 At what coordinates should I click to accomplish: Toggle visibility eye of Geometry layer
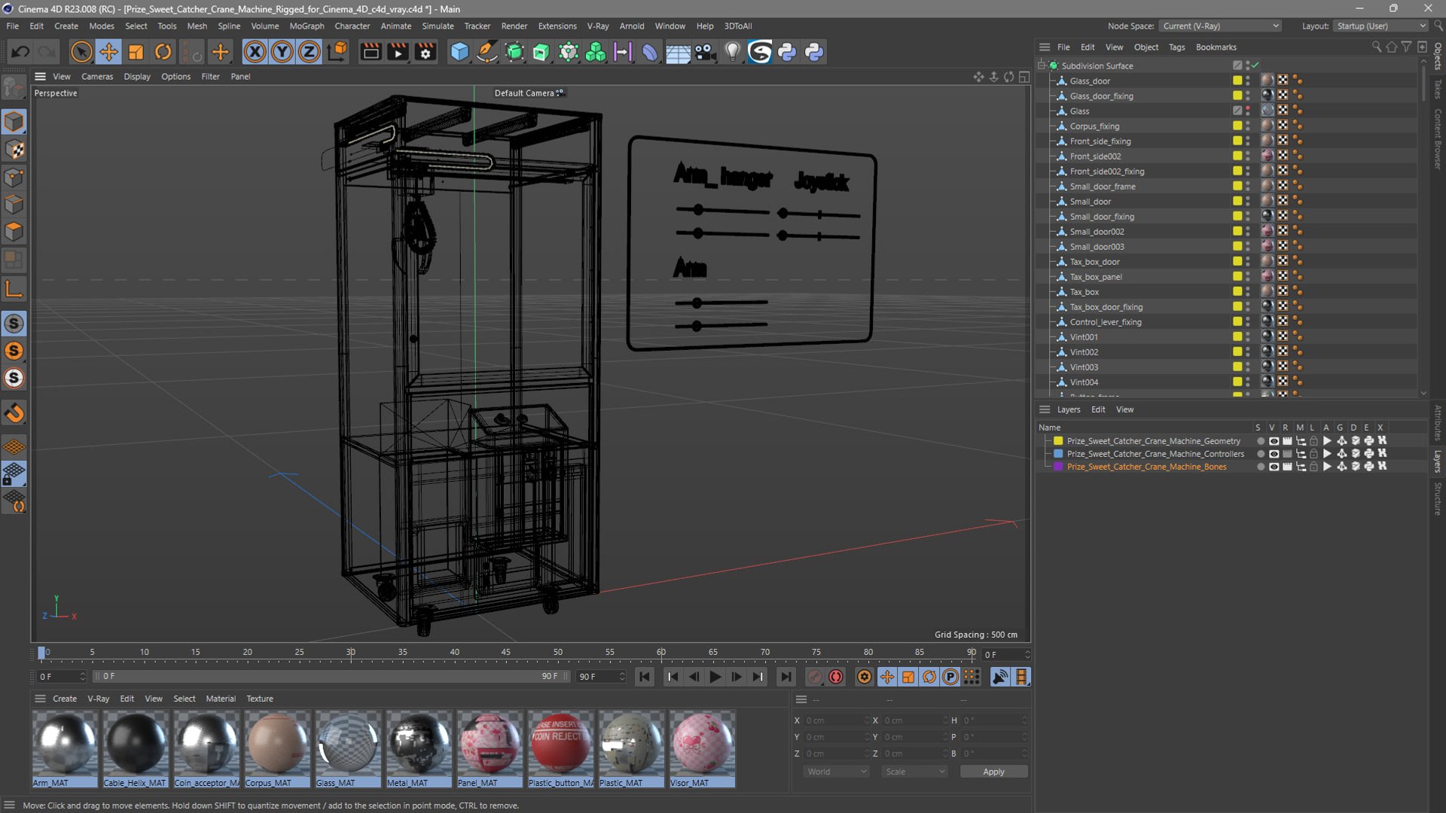(x=1274, y=441)
